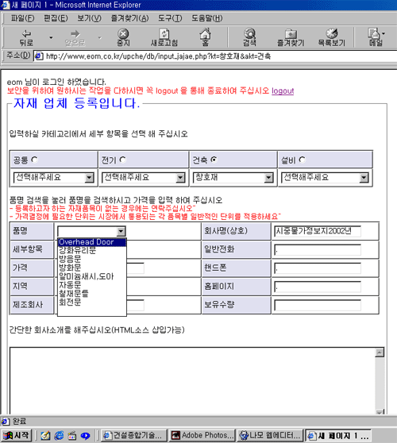The image size is (397, 443).
Task: Open the History (목록보기) toolbar icon
Action: pos(331,38)
